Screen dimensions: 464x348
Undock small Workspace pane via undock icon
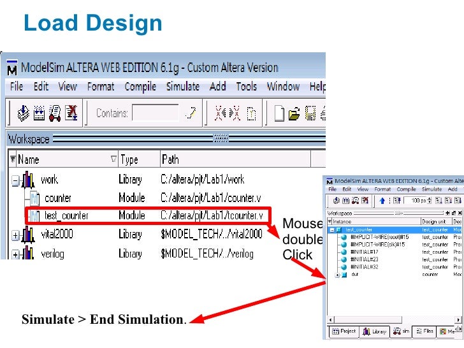coord(454,213)
